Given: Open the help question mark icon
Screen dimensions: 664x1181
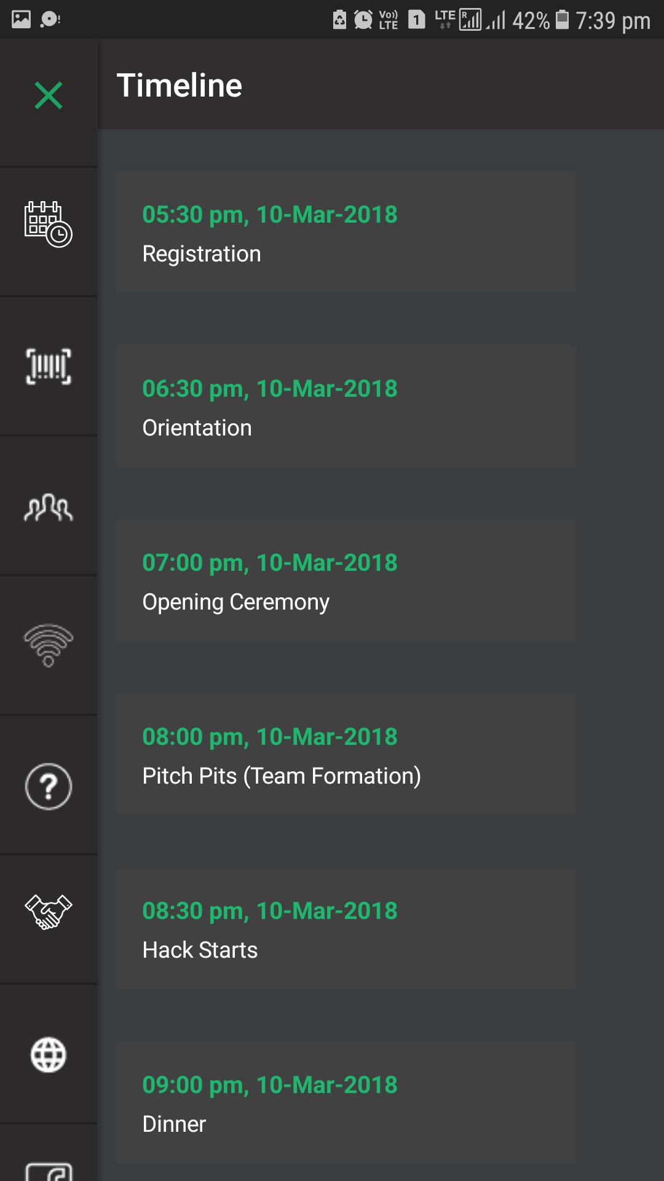Looking at the screenshot, I should (49, 786).
